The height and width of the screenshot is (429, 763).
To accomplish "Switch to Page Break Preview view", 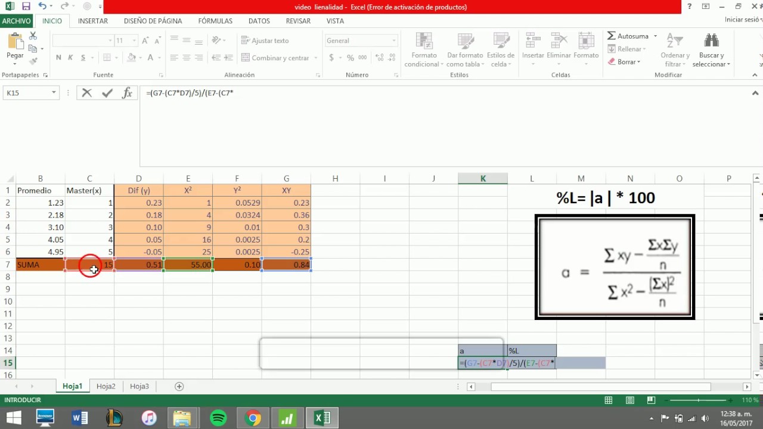I will coord(652,400).
